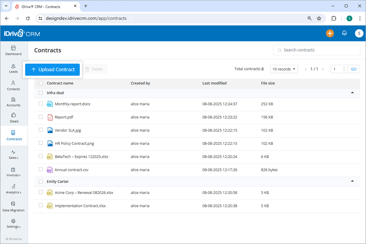Collapse the Emily Carter group
This screenshot has width=366, height=244.
(x=352, y=181)
